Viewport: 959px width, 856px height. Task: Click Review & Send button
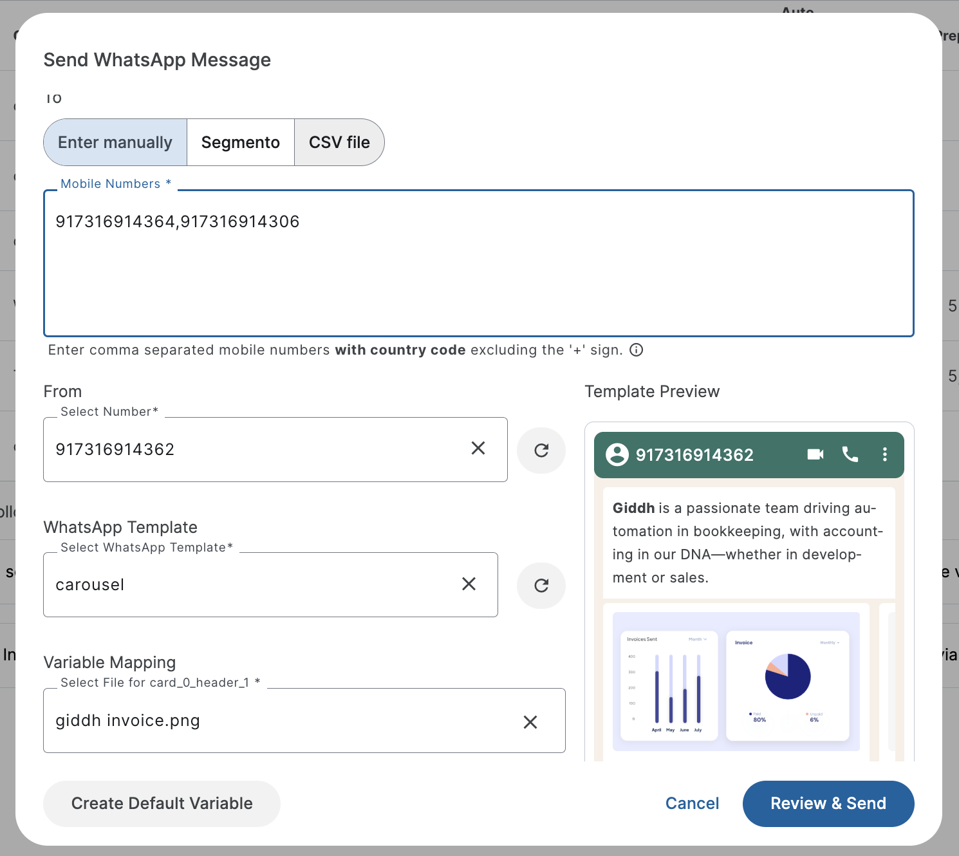point(828,803)
